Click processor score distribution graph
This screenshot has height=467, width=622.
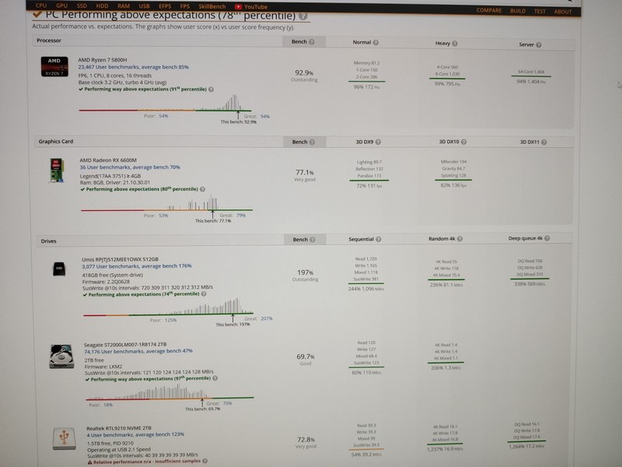click(165, 104)
